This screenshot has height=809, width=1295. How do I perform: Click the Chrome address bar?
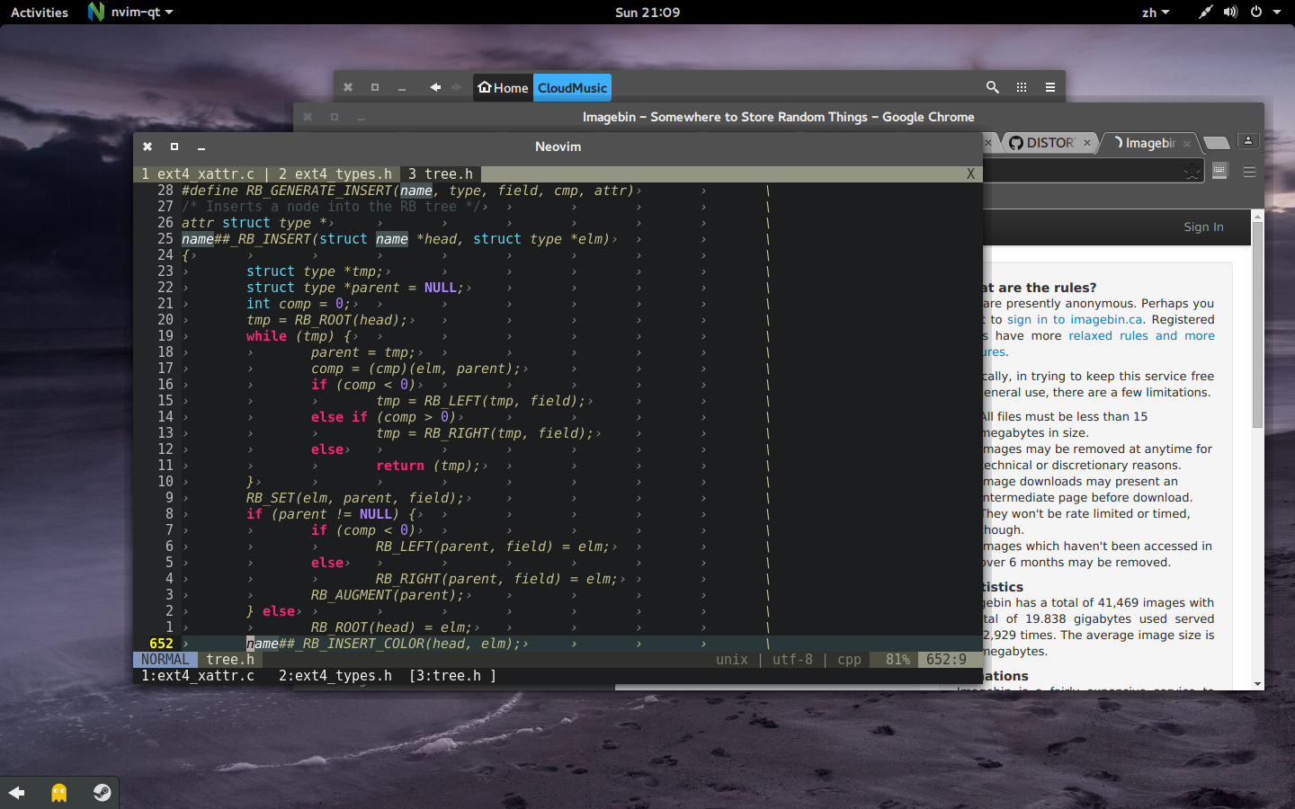tap(1092, 172)
